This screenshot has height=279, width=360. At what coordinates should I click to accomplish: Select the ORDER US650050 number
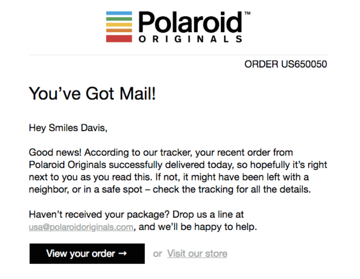point(286,64)
